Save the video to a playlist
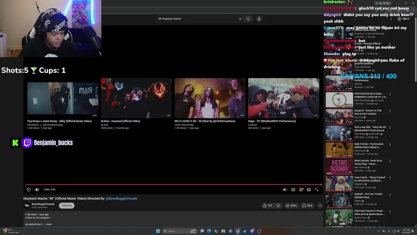Viewport: 417px width, 235px height. [307, 205]
